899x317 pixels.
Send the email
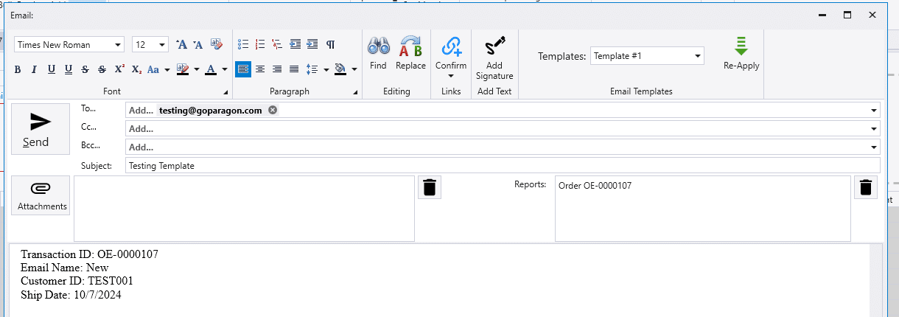(41, 128)
